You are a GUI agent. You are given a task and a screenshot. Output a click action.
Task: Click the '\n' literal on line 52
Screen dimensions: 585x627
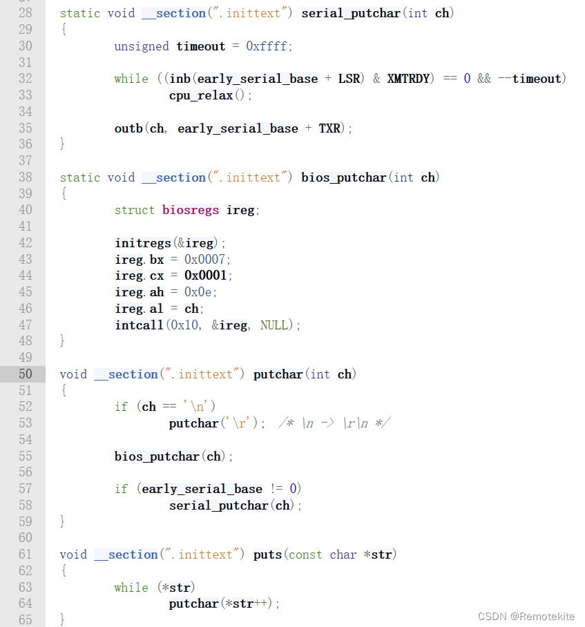(x=197, y=407)
